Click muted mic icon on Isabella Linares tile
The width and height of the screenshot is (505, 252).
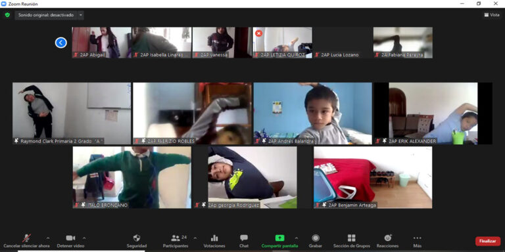[136, 55]
